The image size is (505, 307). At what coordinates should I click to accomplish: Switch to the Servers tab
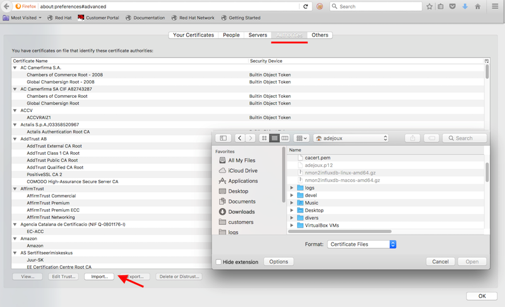click(258, 35)
